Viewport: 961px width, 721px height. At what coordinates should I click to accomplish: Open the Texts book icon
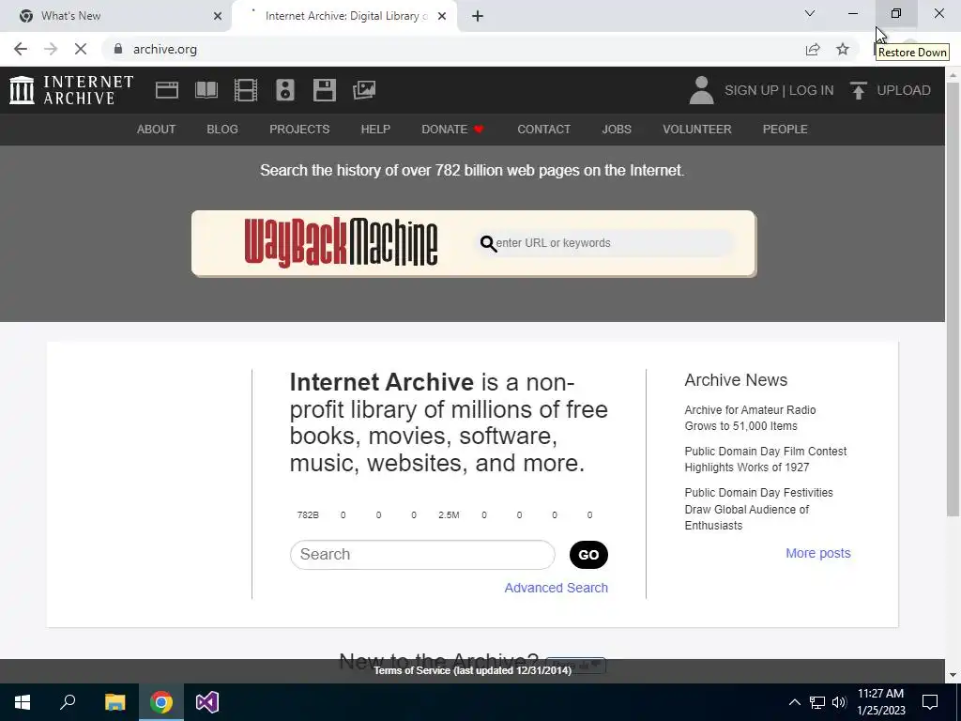pyautogui.click(x=206, y=90)
